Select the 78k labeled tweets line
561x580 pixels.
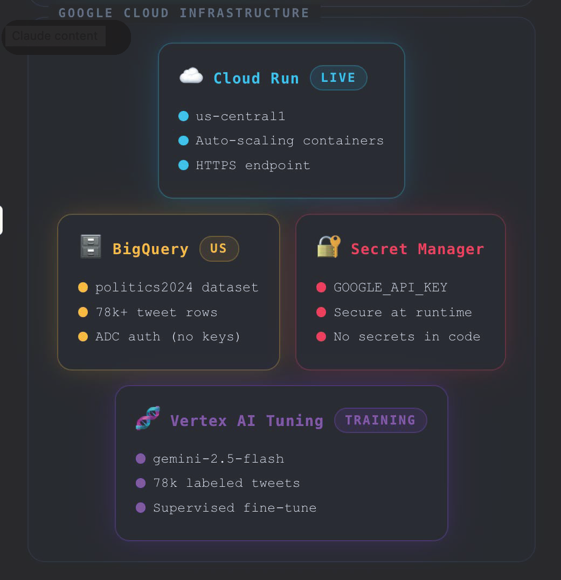(226, 483)
